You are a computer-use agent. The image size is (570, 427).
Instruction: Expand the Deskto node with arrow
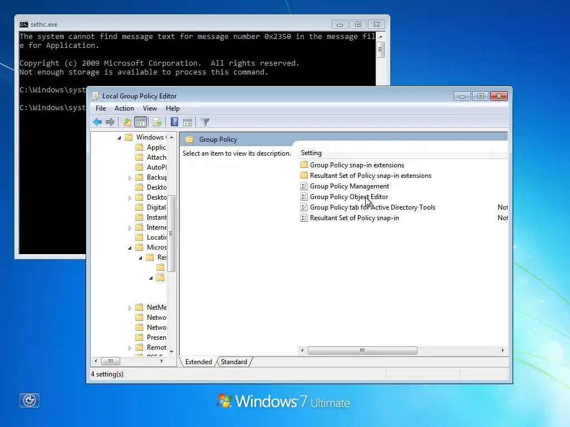(130, 198)
